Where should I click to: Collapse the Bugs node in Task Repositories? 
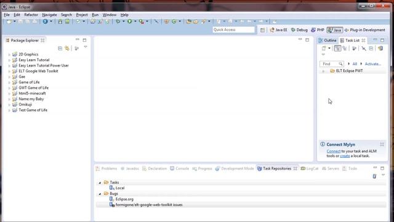pyautogui.click(x=100, y=194)
